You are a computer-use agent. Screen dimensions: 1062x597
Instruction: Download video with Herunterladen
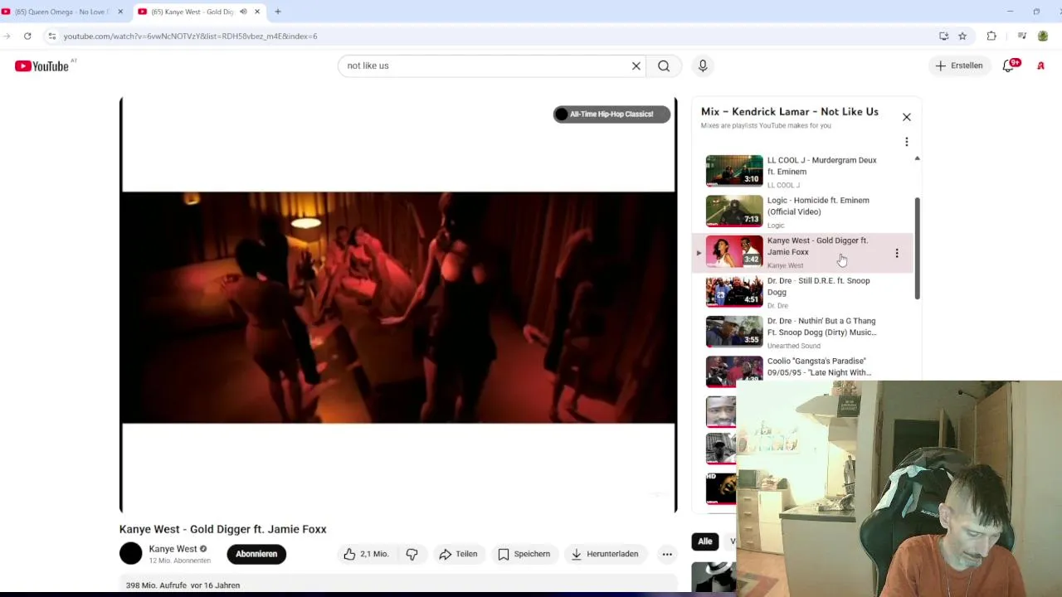click(x=604, y=554)
